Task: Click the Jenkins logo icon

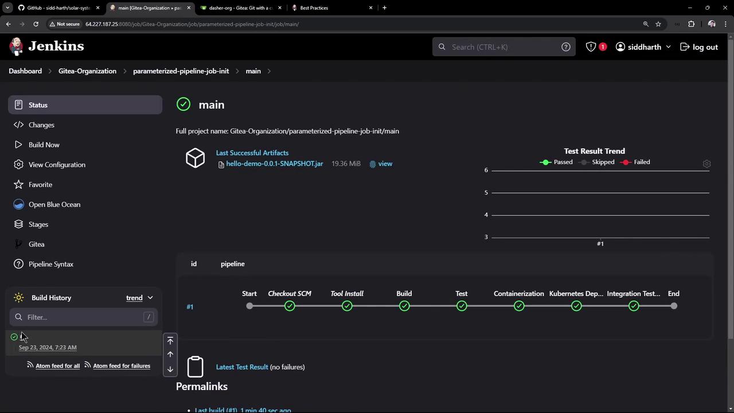Action: [x=17, y=46]
